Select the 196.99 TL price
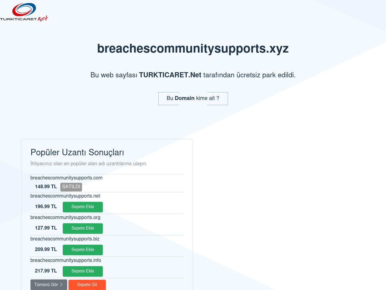 46,207
